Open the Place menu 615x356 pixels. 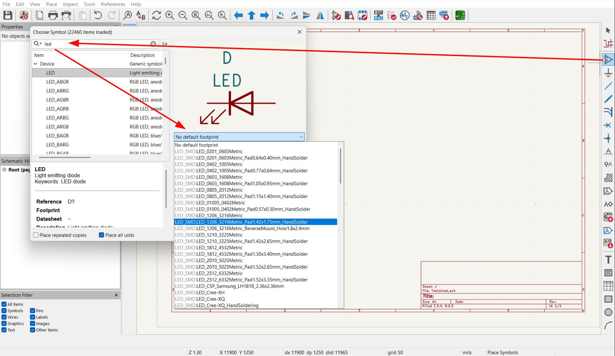51,4
